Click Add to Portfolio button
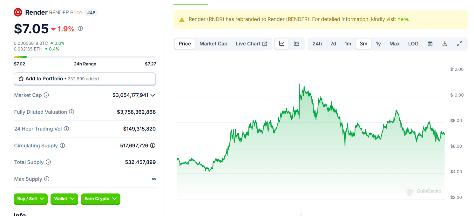This screenshot has width=474, height=216. pyautogui.click(x=85, y=79)
